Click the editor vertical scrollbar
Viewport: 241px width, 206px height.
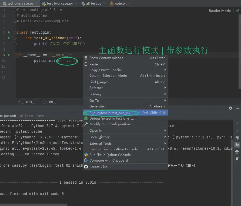coord(239,51)
